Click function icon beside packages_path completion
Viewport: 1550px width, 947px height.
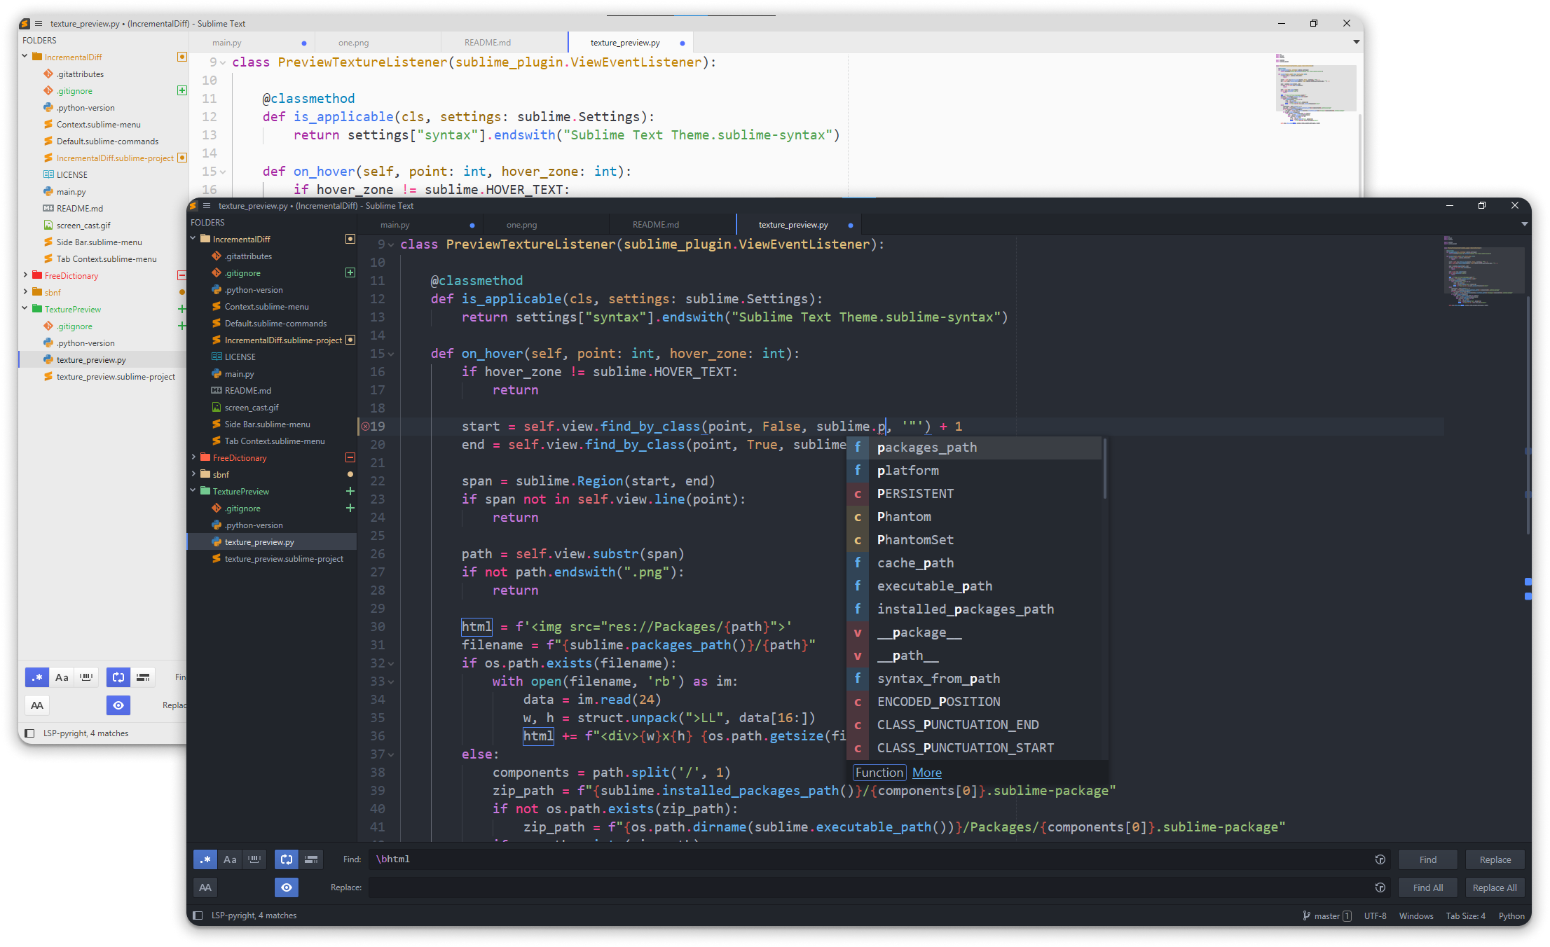858,447
